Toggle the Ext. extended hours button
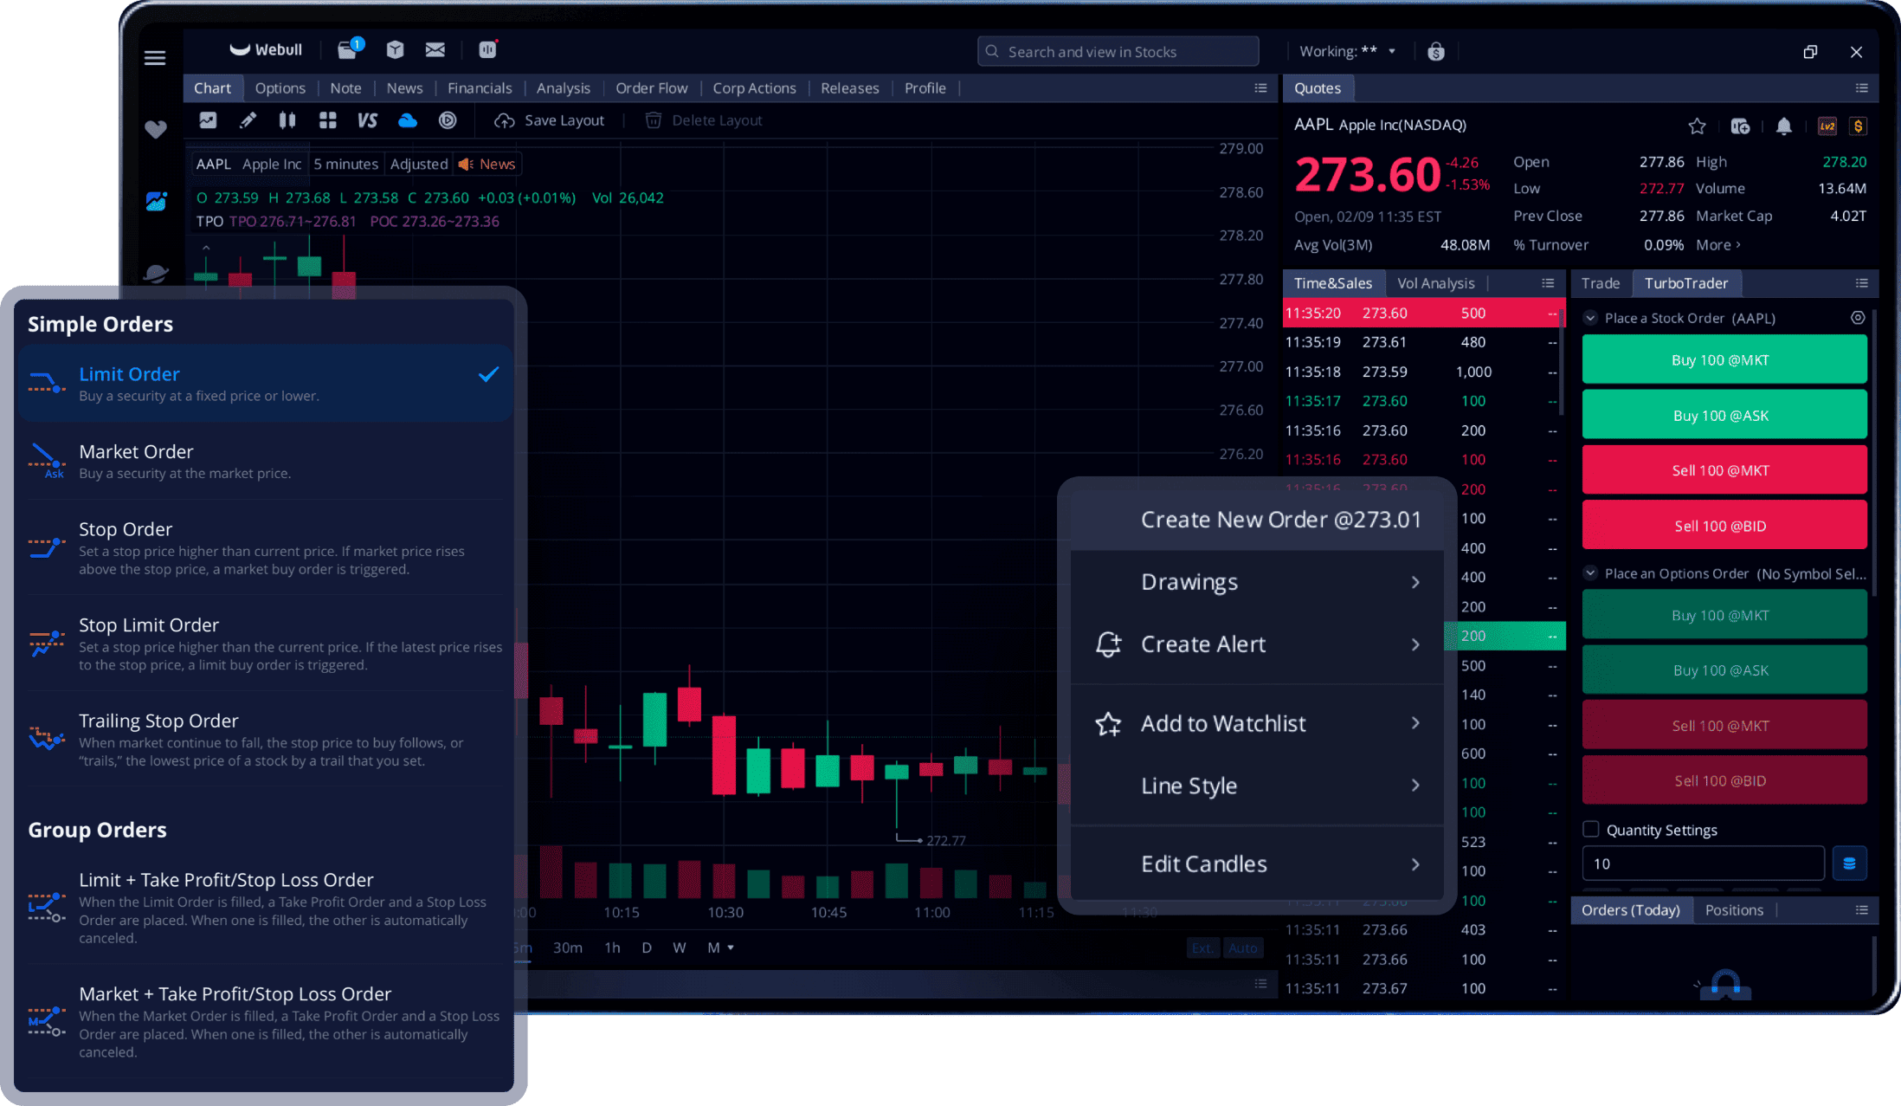 [1202, 948]
